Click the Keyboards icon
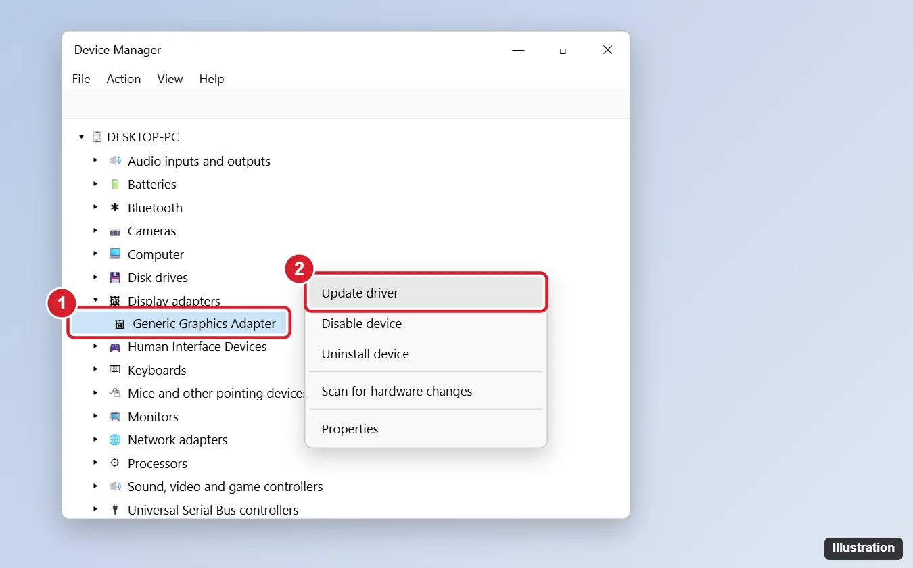Image resolution: width=913 pixels, height=568 pixels. (115, 370)
